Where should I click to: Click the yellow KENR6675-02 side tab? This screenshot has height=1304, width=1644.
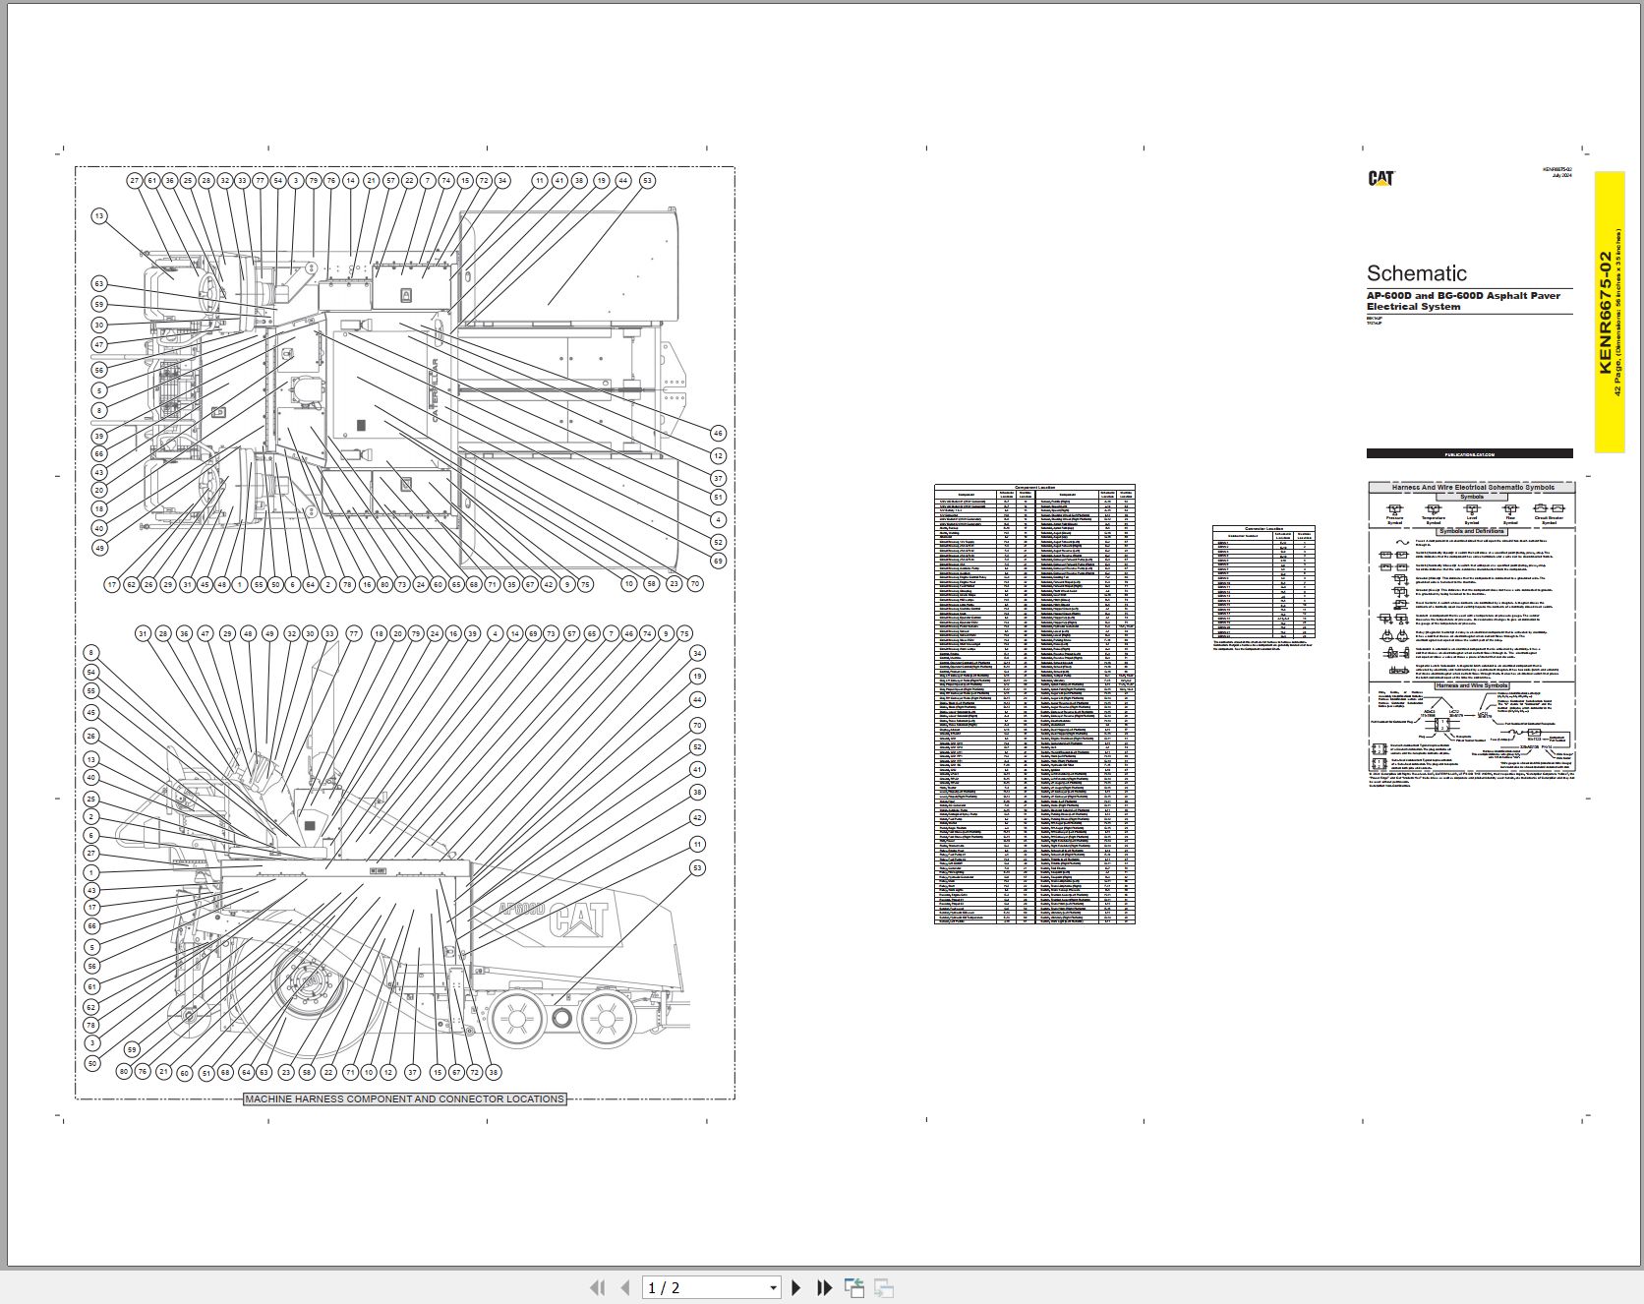(1609, 312)
